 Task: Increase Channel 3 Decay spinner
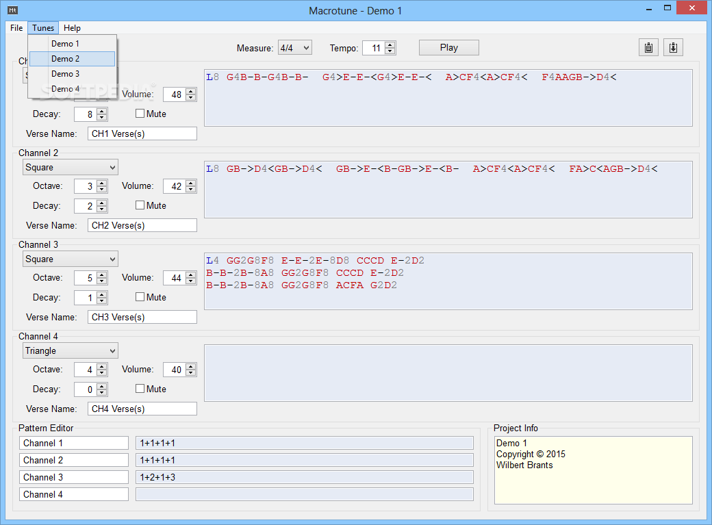pos(102,295)
